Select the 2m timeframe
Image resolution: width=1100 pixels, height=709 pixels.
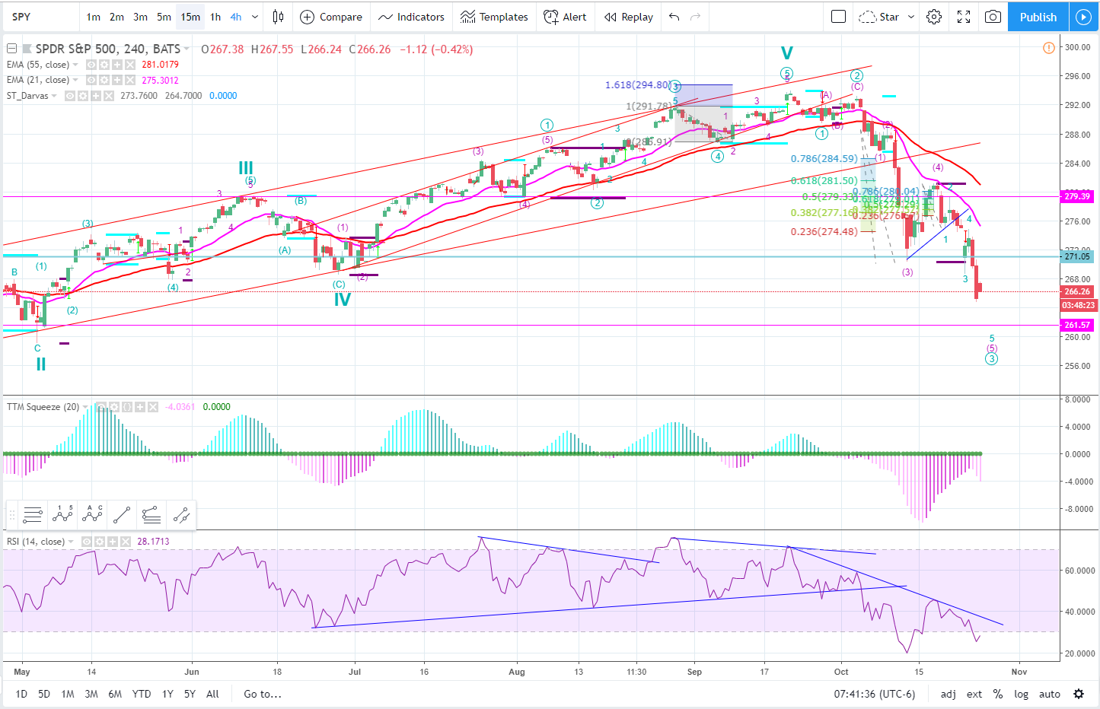click(x=116, y=17)
